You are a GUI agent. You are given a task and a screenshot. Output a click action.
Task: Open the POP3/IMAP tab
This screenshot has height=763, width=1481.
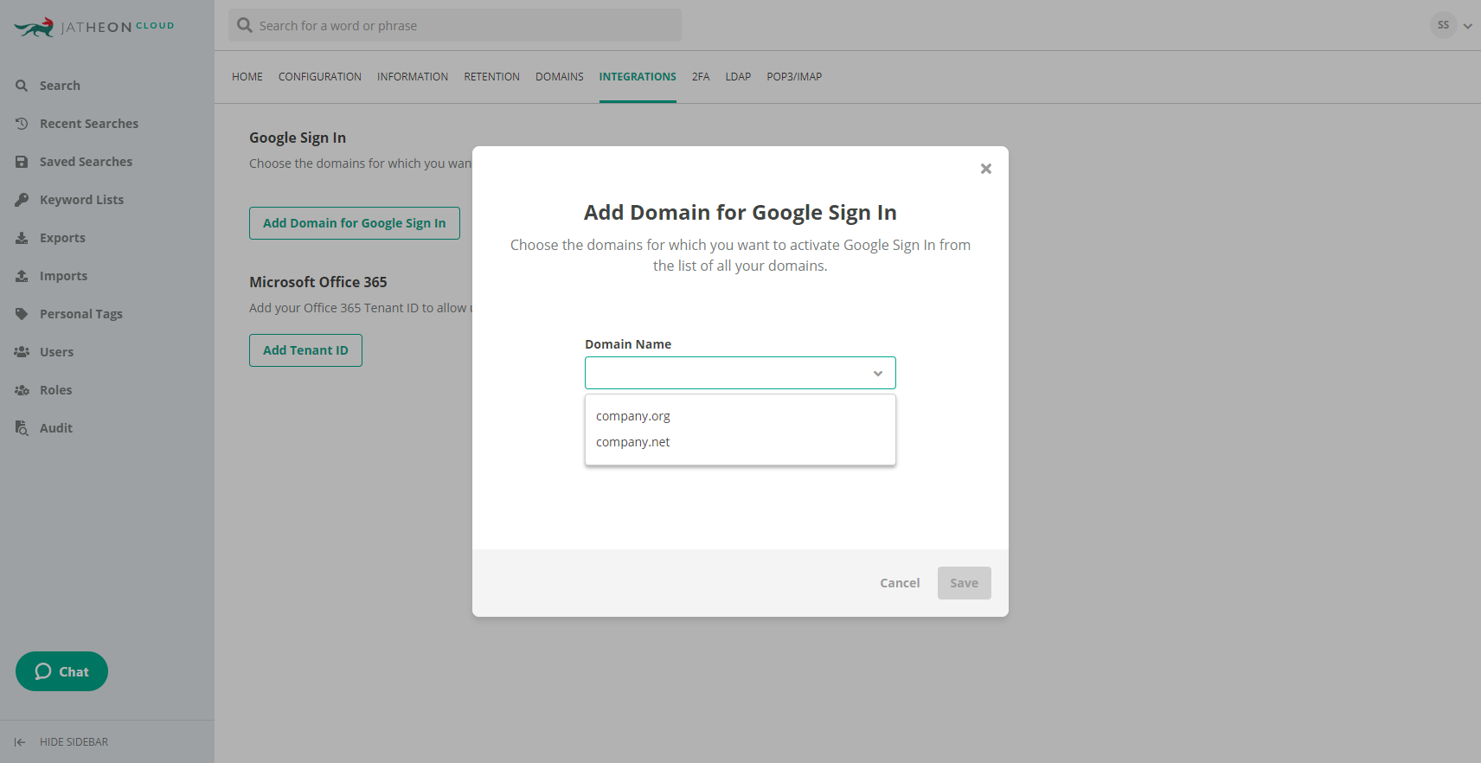tap(794, 77)
